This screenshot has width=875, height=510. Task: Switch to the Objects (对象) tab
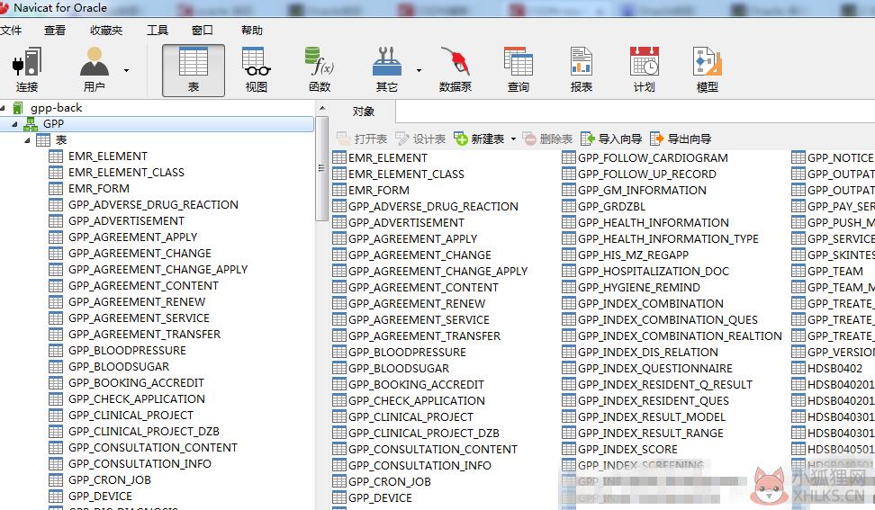364,112
